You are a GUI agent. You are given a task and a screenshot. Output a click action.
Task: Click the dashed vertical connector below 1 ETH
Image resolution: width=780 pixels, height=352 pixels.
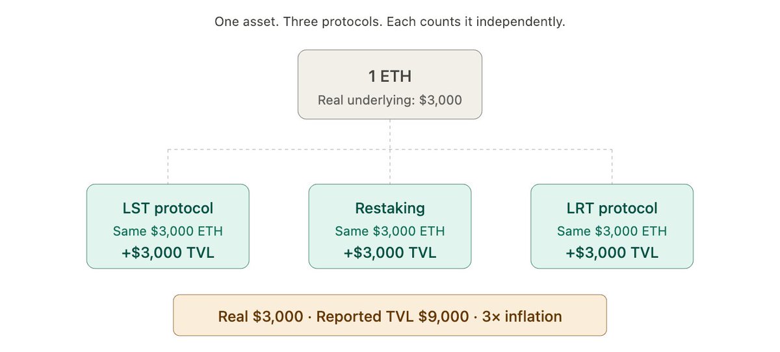coord(390,134)
